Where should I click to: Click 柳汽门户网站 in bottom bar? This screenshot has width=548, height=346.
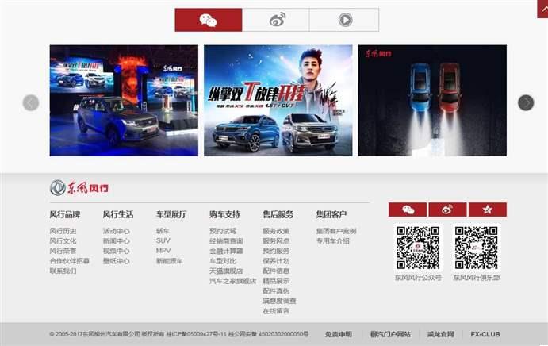click(x=390, y=334)
